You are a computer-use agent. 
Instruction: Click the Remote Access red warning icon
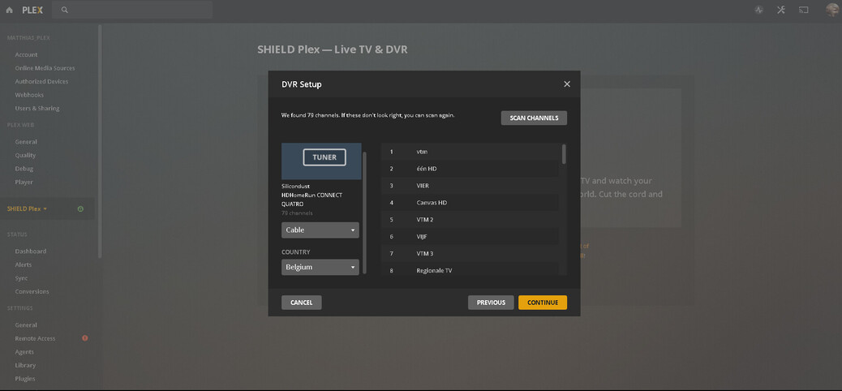(x=85, y=338)
